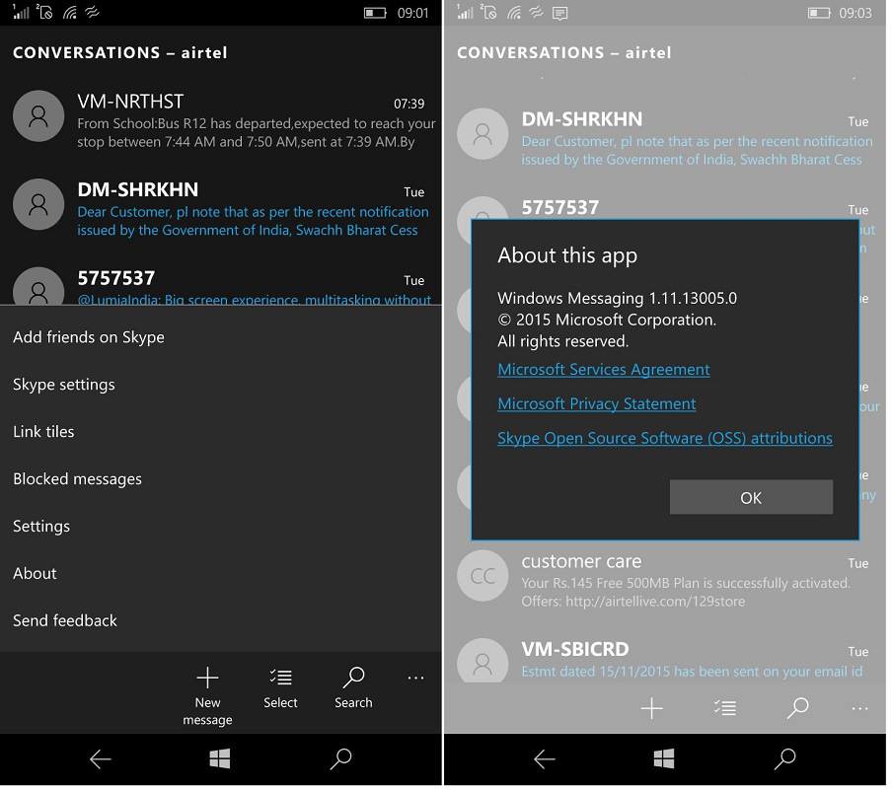Open Microsoft Privacy Statement link
The image size is (892, 789).
599,405
